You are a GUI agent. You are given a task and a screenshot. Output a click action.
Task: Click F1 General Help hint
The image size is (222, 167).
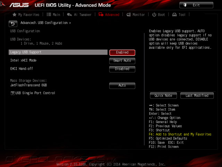coord(163,122)
